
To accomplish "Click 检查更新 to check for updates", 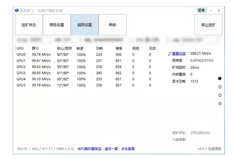I will click(215, 149).
